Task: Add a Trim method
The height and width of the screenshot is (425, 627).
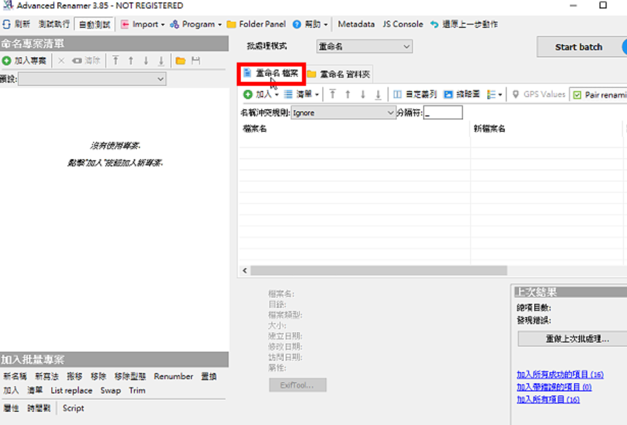Action: (137, 390)
